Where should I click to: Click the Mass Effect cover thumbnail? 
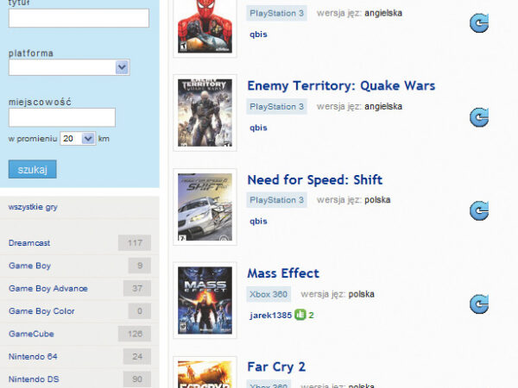point(205,300)
